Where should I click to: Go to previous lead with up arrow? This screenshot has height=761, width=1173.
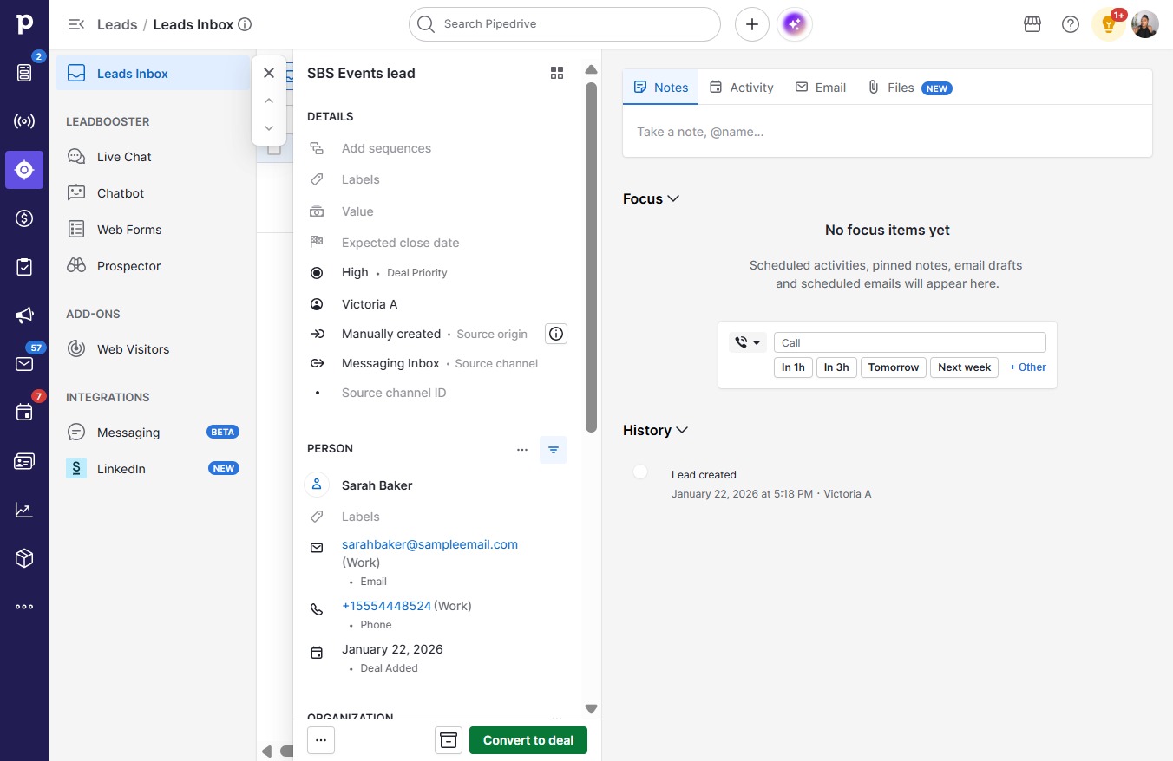point(269,101)
